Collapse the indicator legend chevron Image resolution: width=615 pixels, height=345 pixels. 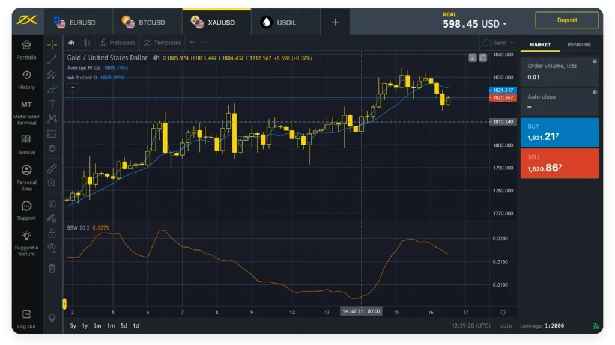(73, 87)
